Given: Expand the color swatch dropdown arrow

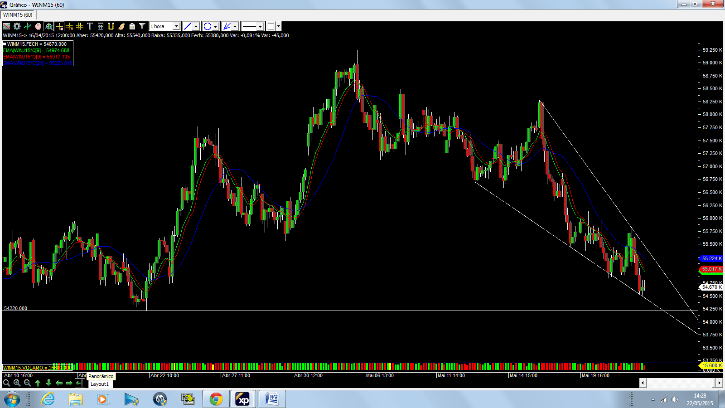Looking at the screenshot, I should tap(279, 26).
